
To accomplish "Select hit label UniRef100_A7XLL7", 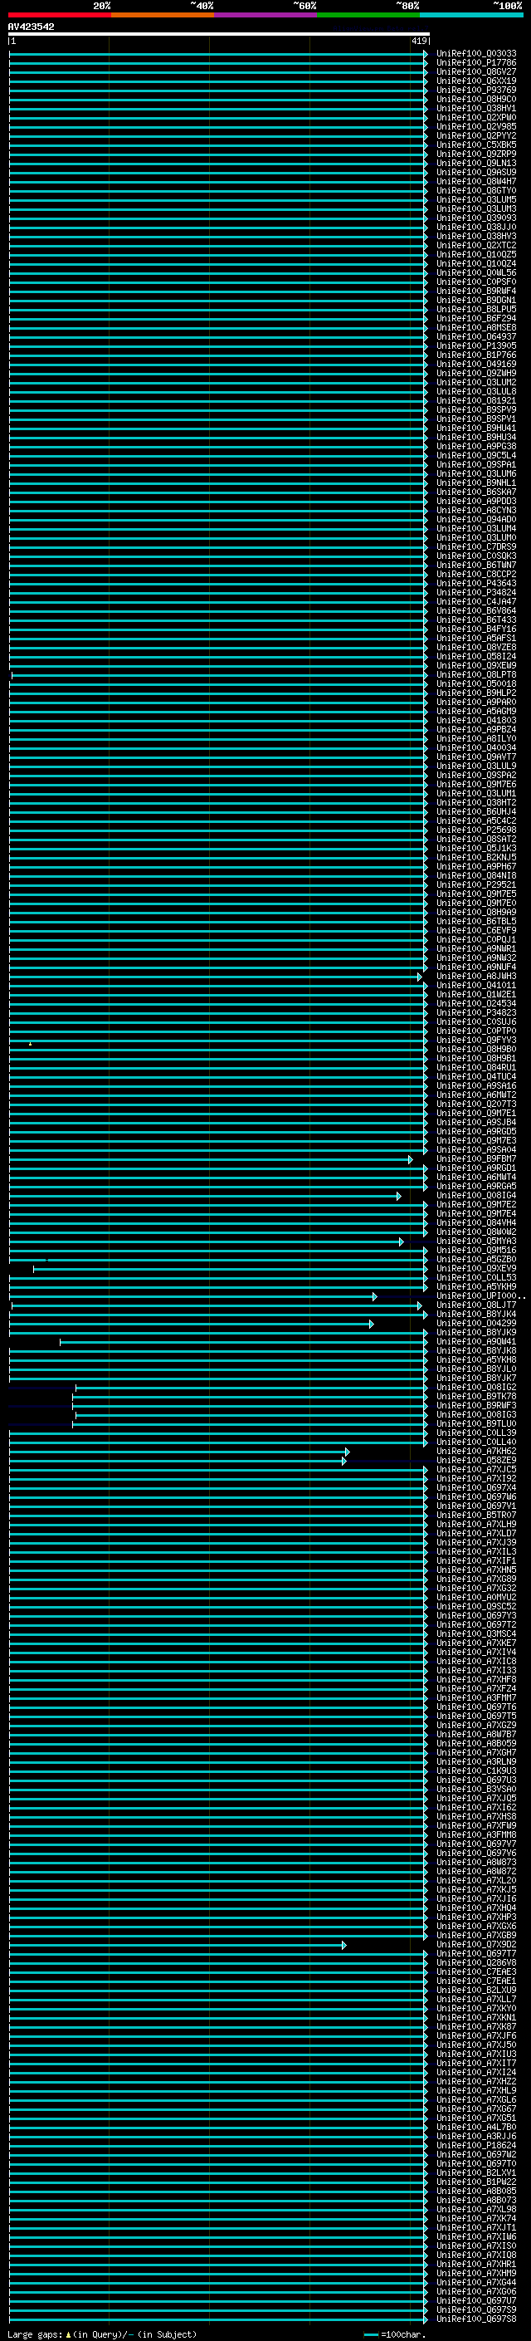I will click(476, 1998).
